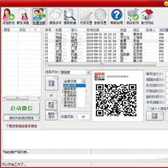Open the 添加好友 add friend tool

(8, 16)
